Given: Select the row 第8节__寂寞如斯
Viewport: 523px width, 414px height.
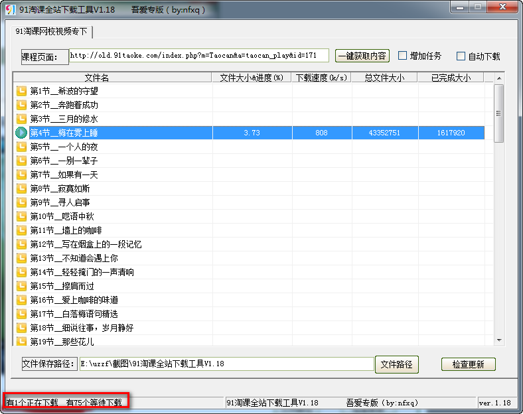Looking at the screenshot, I should coord(249,188).
